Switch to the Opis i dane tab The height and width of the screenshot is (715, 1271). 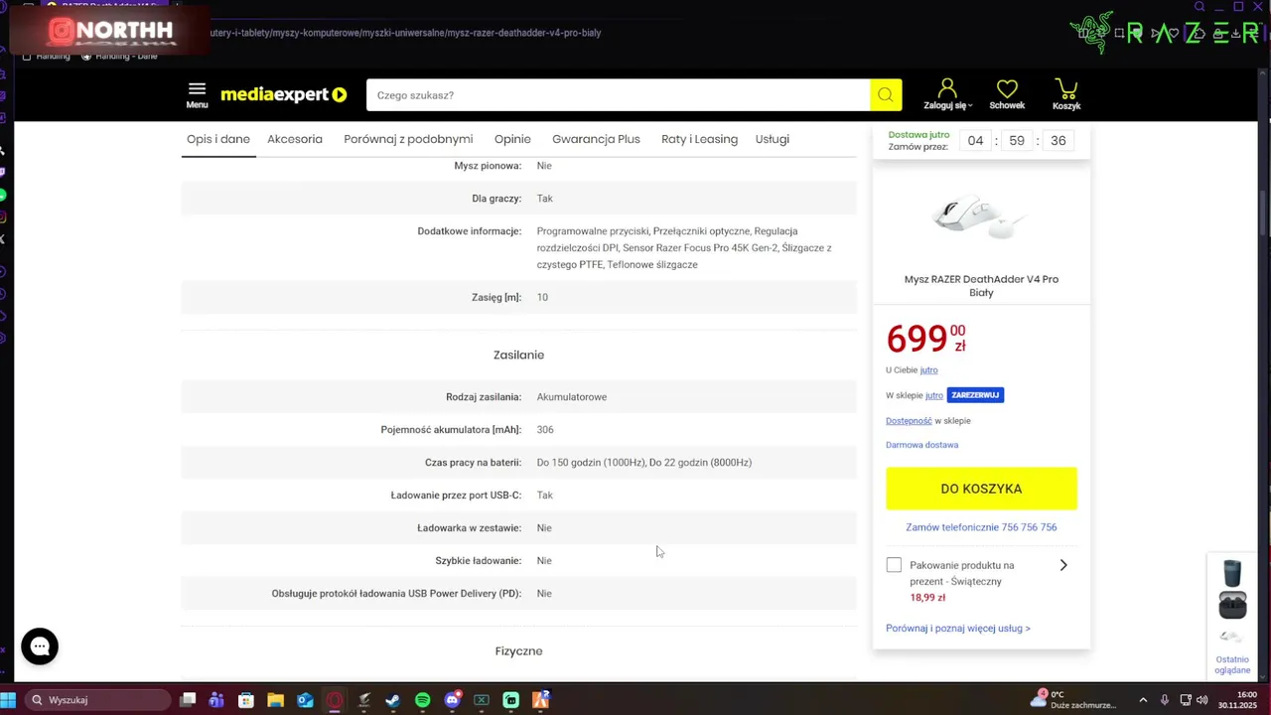click(x=218, y=139)
